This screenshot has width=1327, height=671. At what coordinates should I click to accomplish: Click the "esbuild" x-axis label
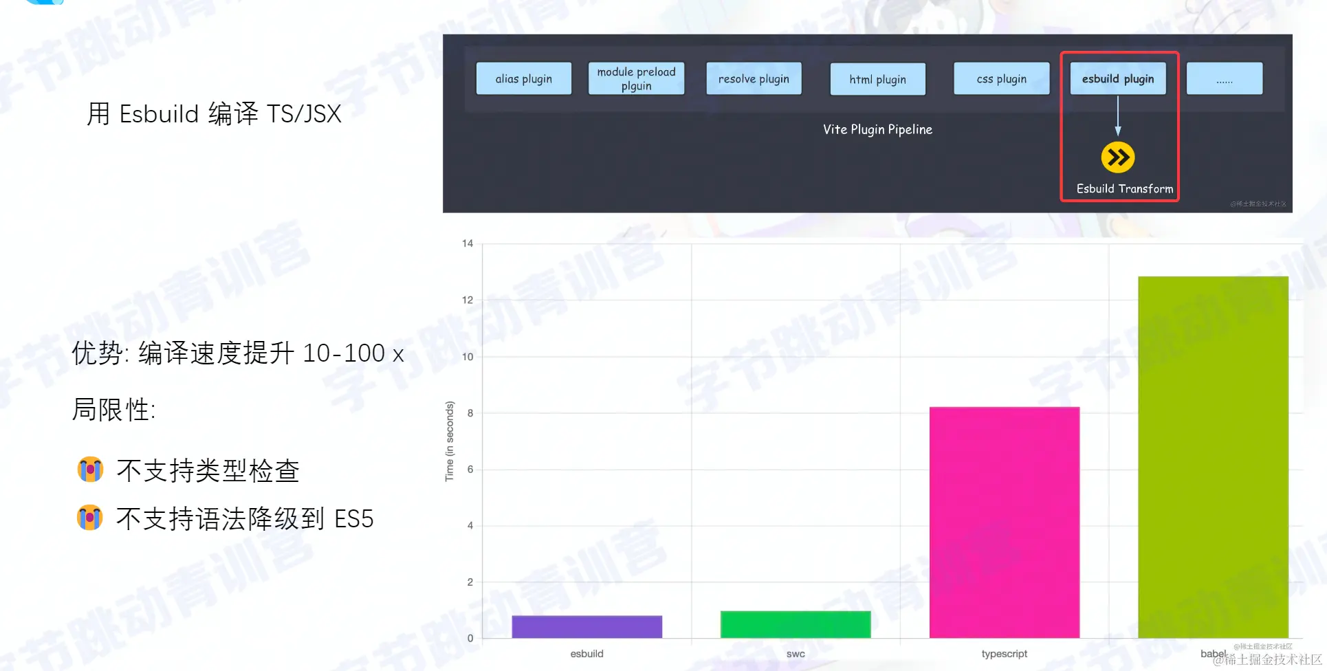tap(586, 654)
